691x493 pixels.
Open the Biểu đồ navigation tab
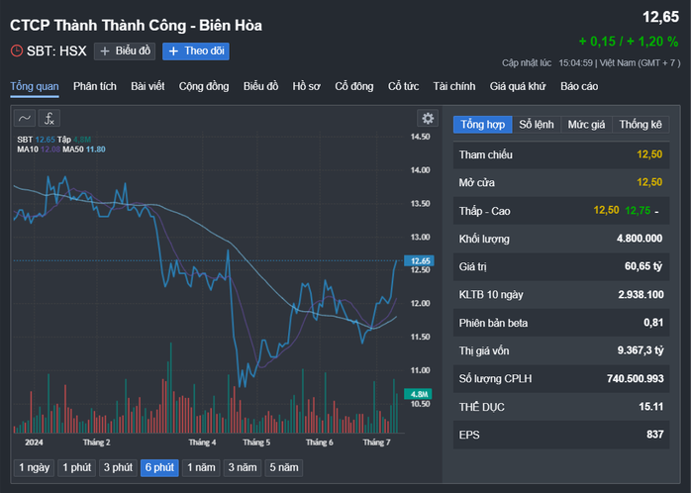261,86
